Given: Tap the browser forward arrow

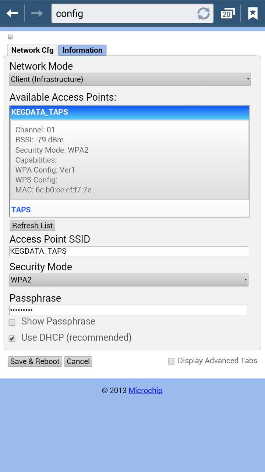Looking at the screenshot, I should (x=37, y=14).
